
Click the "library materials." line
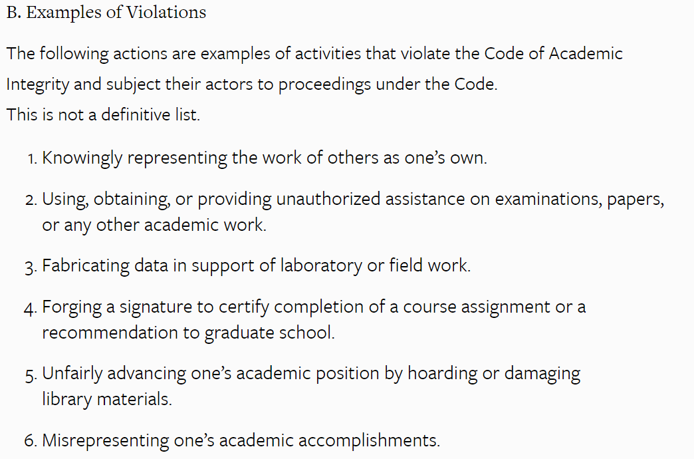click(x=106, y=399)
